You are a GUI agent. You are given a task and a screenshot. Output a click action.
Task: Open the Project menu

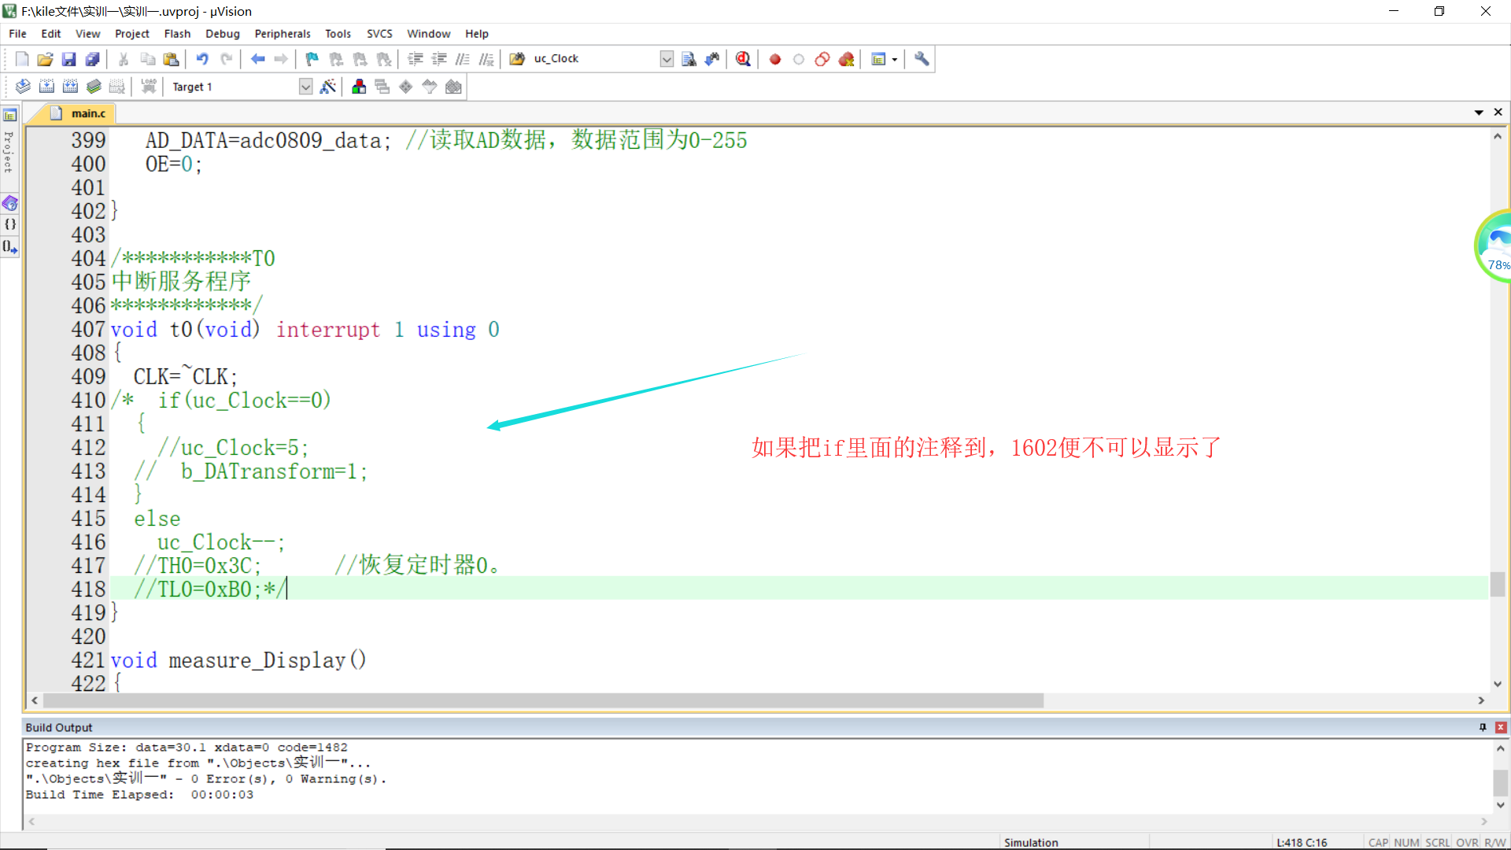pyautogui.click(x=132, y=34)
